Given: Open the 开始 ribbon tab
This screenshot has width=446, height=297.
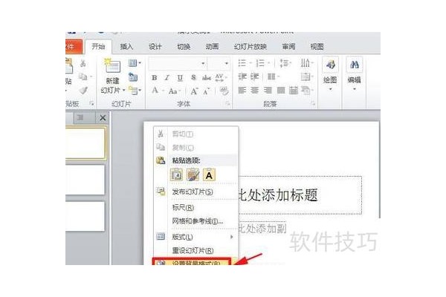Looking at the screenshot, I should pyautogui.click(x=98, y=46).
